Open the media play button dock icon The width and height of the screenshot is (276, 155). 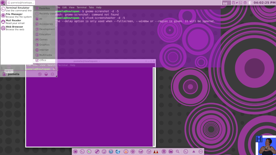pyautogui.click(x=133, y=151)
